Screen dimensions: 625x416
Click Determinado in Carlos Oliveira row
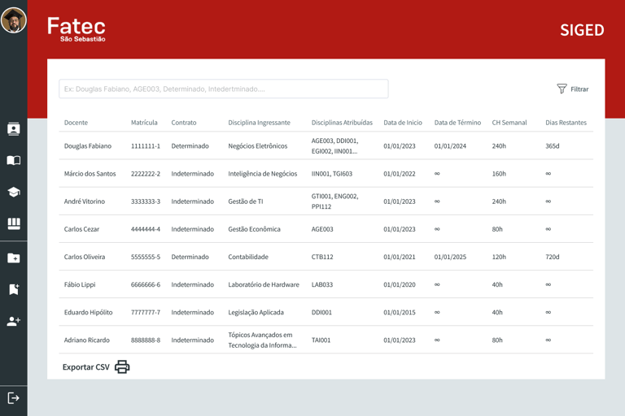(190, 257)
